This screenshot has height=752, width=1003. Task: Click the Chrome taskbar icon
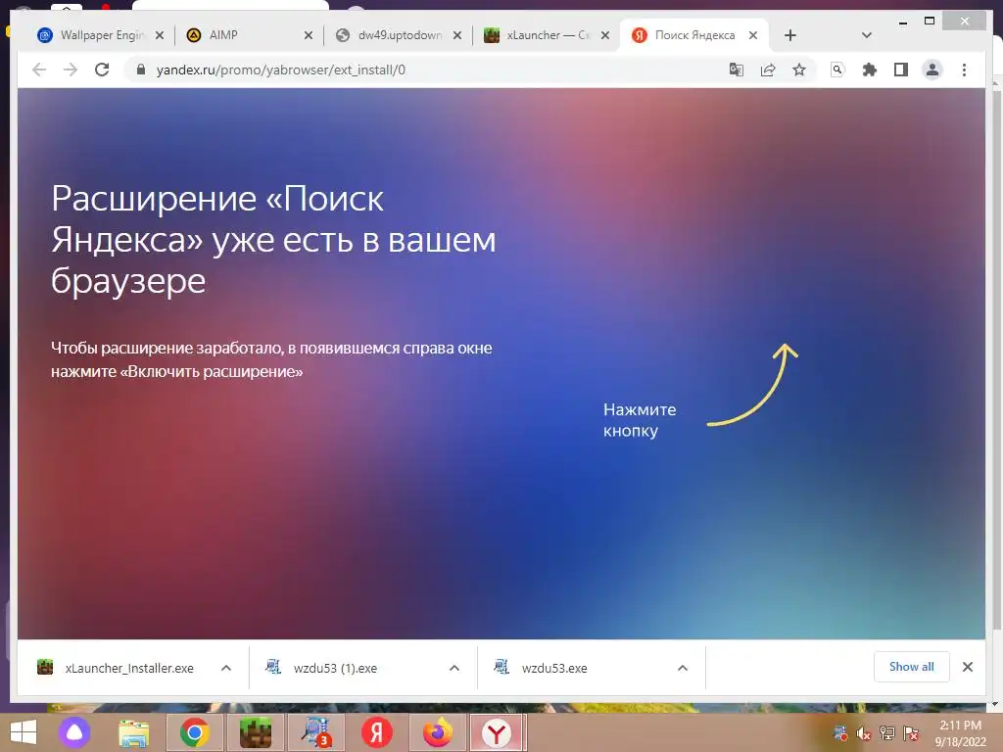pyautogui.click(x=195, y=732)
